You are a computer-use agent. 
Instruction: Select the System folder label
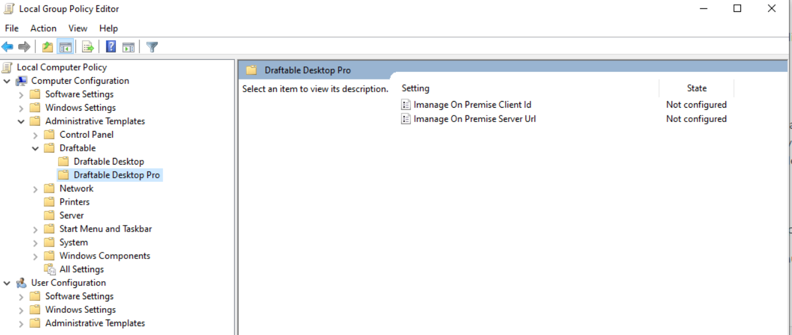coord(74,242)
